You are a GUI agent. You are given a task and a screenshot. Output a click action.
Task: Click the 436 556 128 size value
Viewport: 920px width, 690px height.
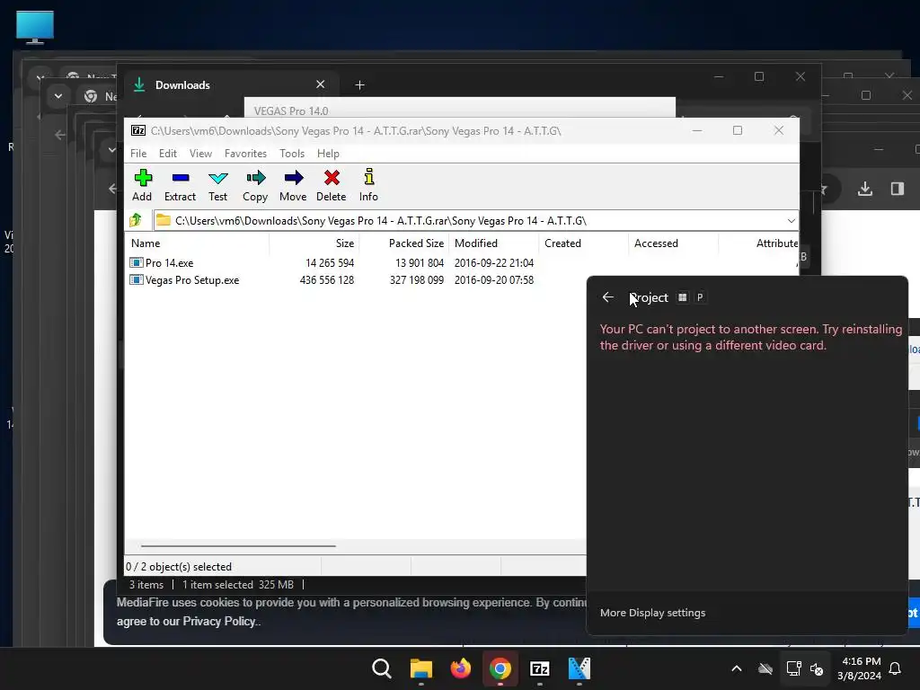[x=327, y=280]
